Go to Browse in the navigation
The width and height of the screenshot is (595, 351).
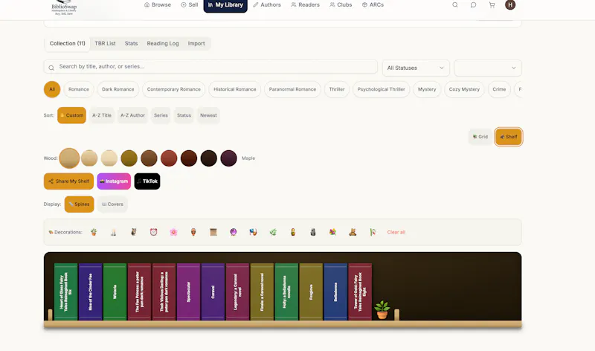point(158,5)
